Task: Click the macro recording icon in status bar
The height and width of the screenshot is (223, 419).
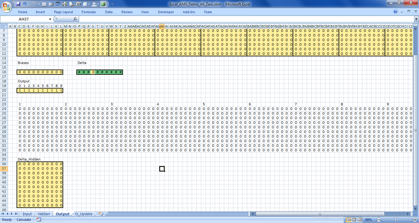Action: click(x=39, y=220)
